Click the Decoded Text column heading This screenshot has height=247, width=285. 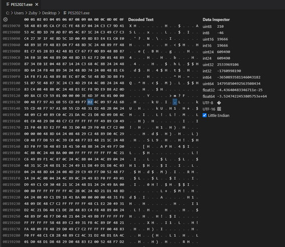coord(141,19)
